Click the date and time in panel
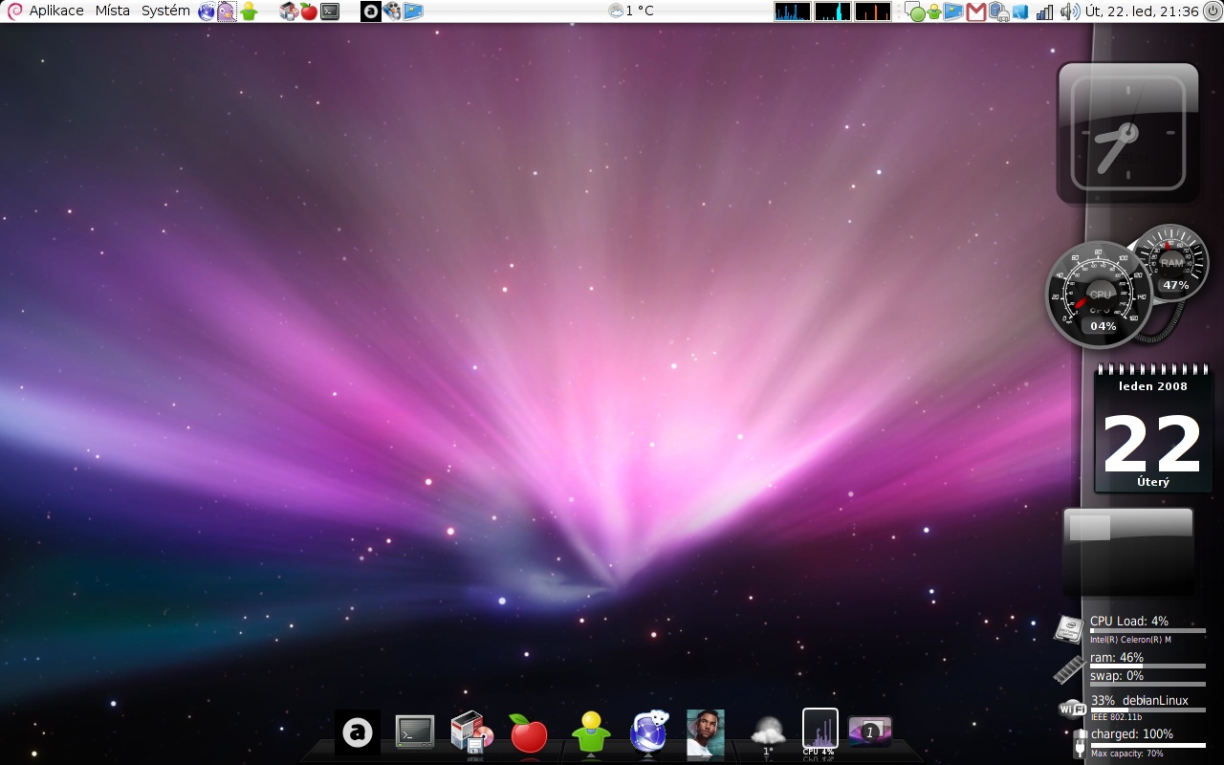This screenshot has height=765, width=1224. pos(1143,11)
